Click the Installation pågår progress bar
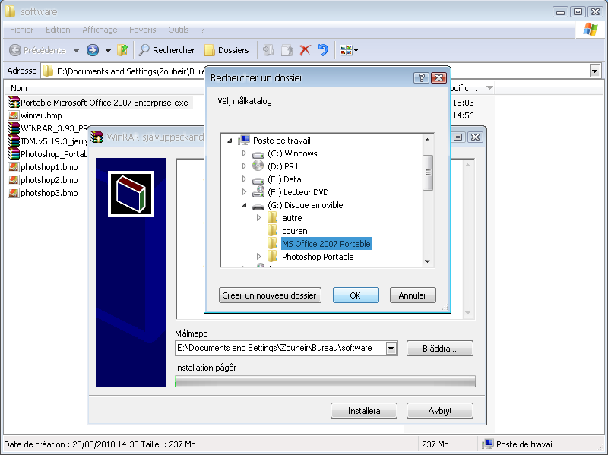This screenshot has width=608, height=455. pos(325,381)
